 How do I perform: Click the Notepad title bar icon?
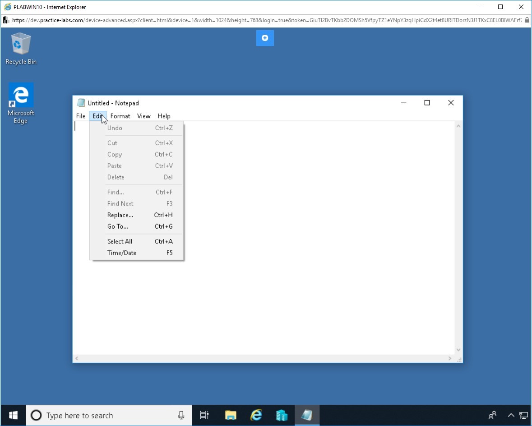(x=81, y=103)
